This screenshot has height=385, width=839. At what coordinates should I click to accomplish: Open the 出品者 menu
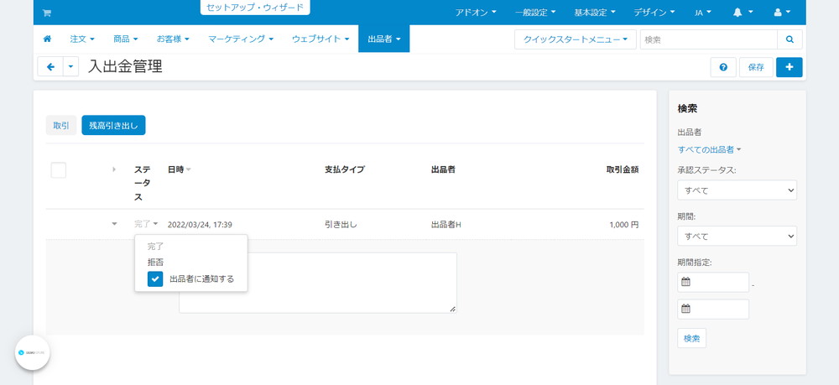click(384, 39)
